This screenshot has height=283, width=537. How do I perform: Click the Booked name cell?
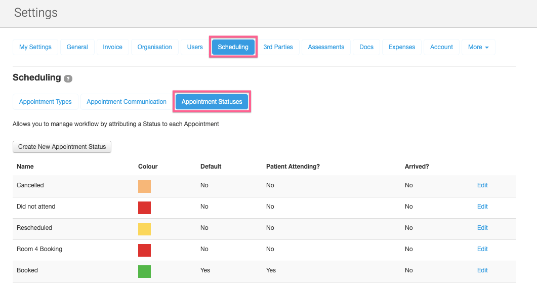coord(27,270)
